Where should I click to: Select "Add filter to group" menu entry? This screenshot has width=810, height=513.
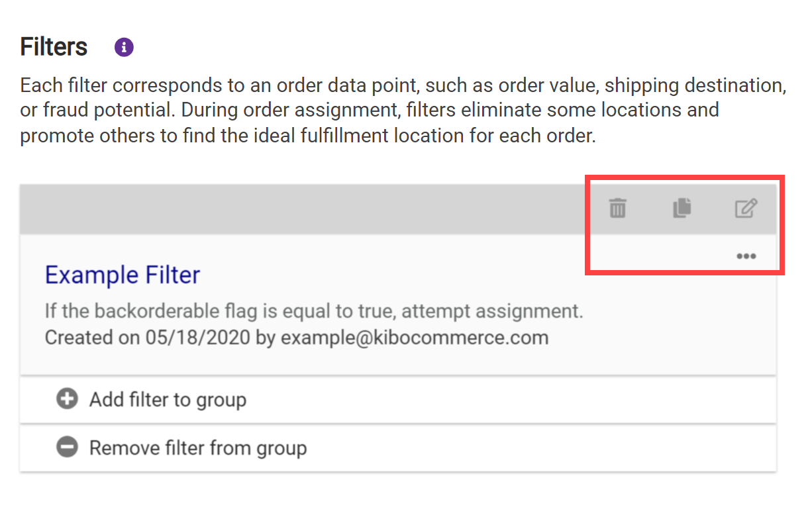click(x=168, y=400)
